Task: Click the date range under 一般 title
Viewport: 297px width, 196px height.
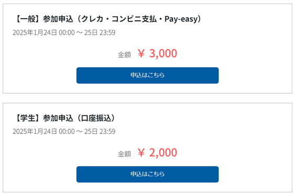Action: point(64,32)
